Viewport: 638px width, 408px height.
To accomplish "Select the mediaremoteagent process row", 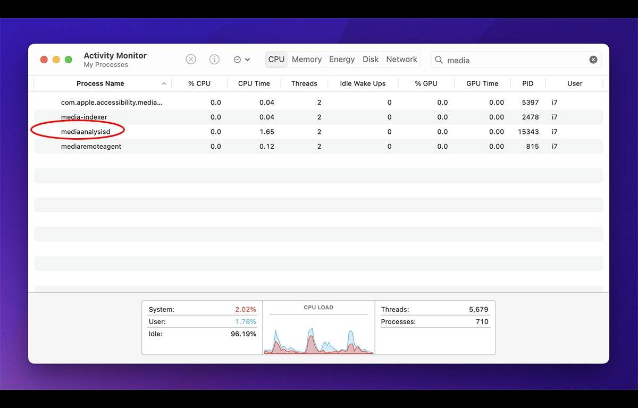I will click(91, 147).
